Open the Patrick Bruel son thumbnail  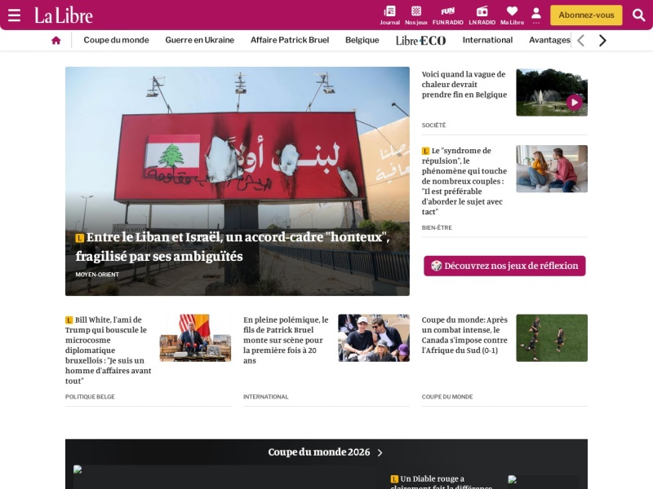pyautogui.click(x=374, y=338)
